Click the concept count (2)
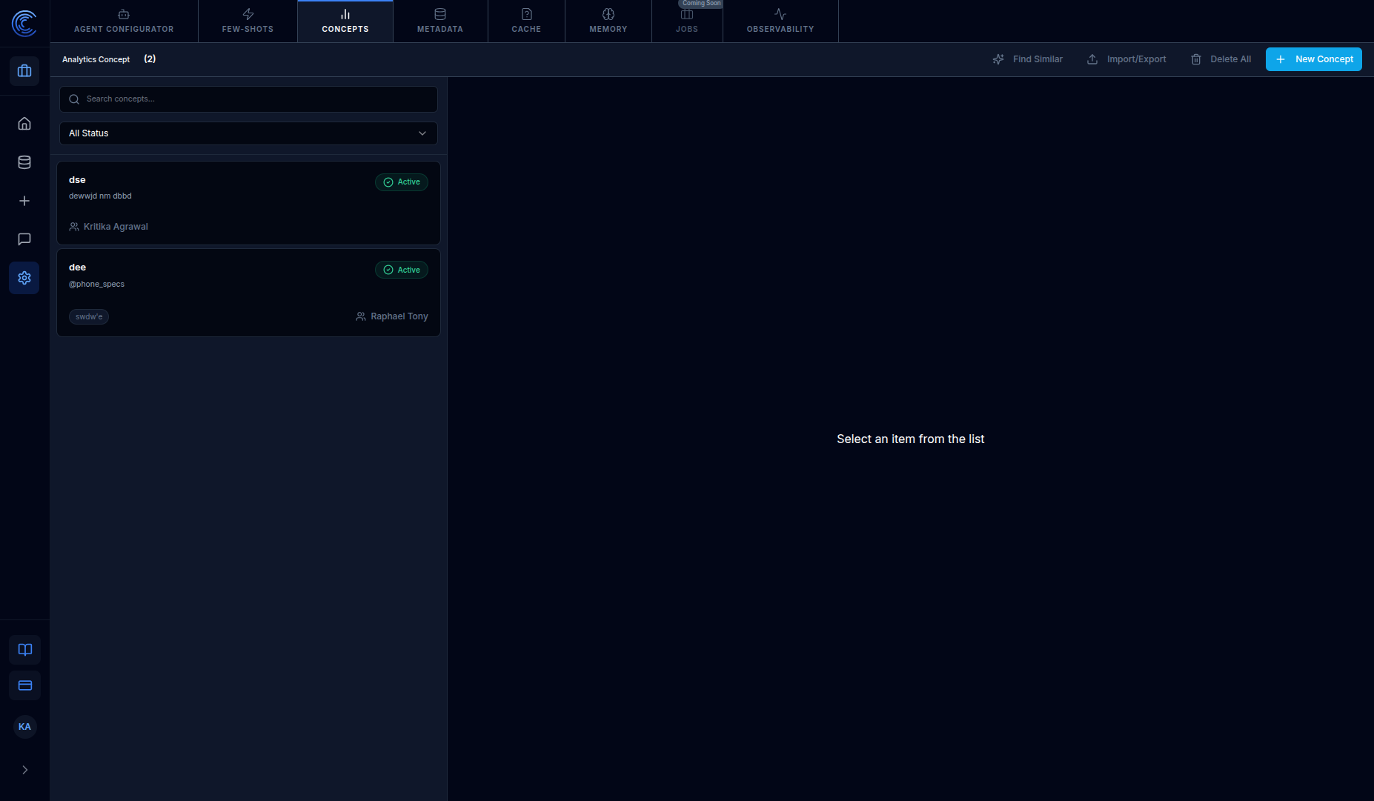Viewport: 1374px width, 801px height. (x=150, y=59)
